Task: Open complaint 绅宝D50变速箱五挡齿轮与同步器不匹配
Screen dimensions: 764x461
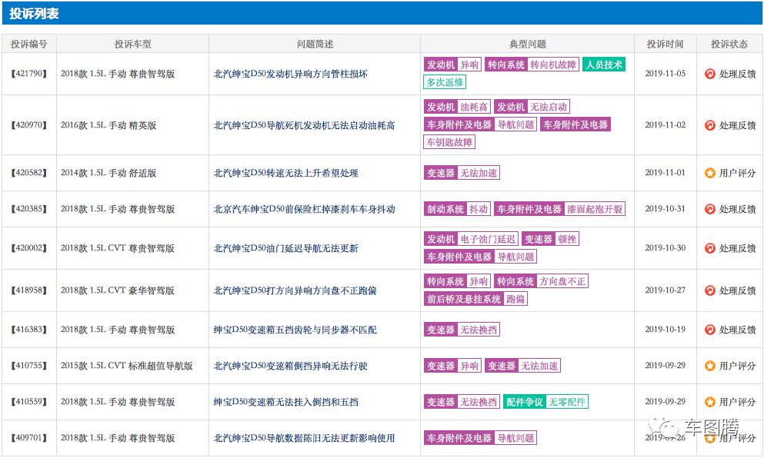Action: (x=295, y=330)
